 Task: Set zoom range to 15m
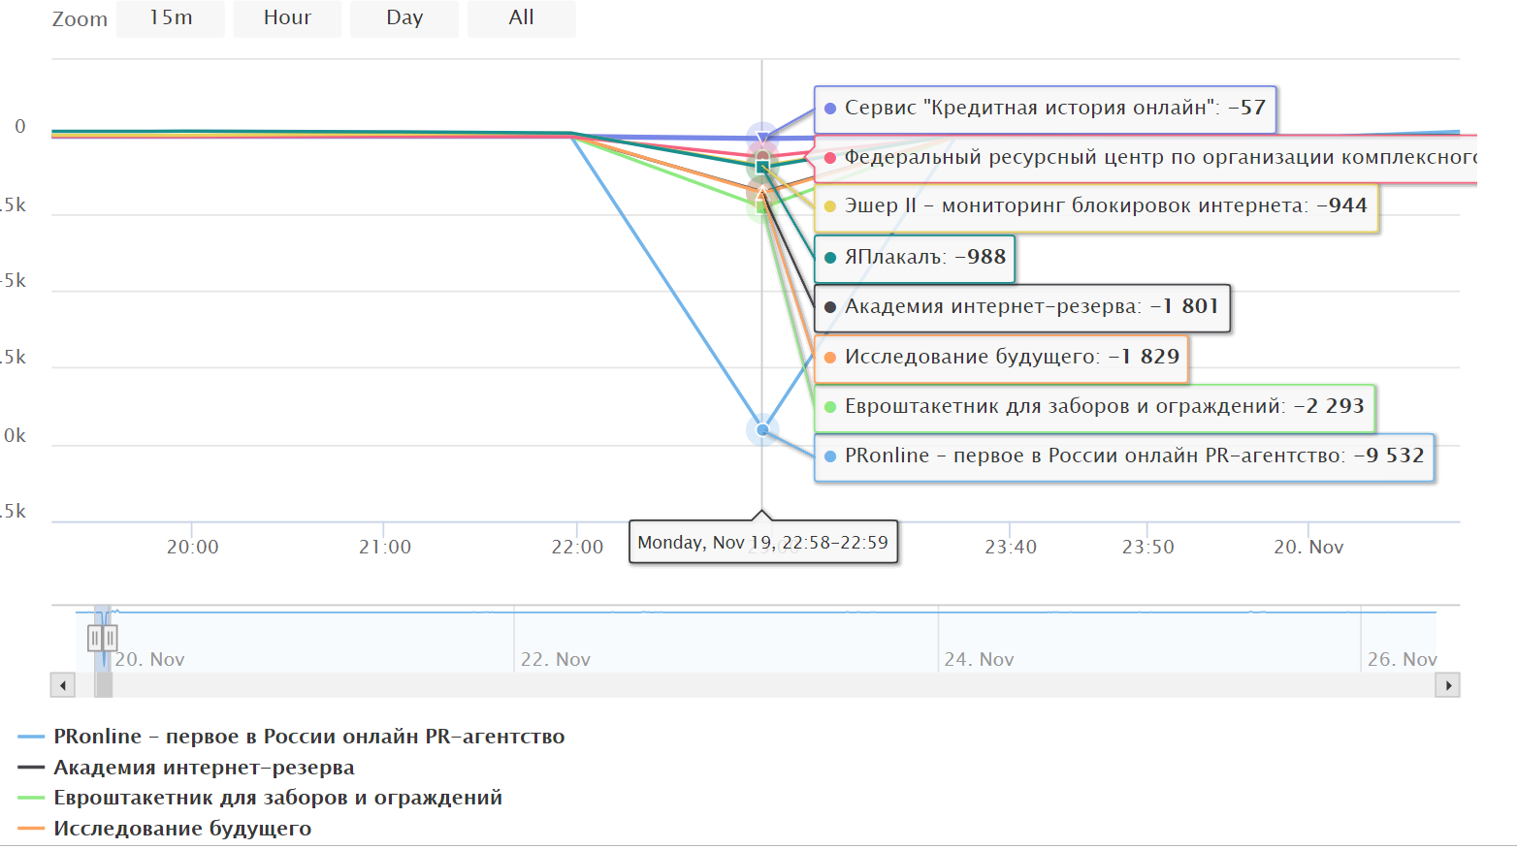pos(171,18)
